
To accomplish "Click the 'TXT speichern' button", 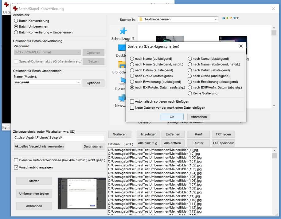I will [x=223, y=143].
